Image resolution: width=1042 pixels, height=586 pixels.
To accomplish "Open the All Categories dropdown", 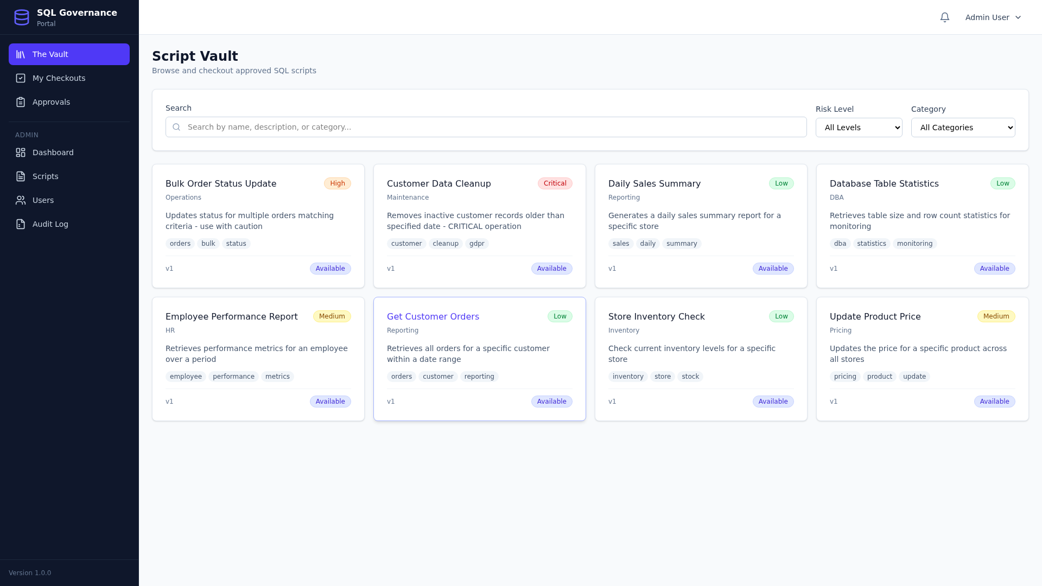I will [963, 127].
